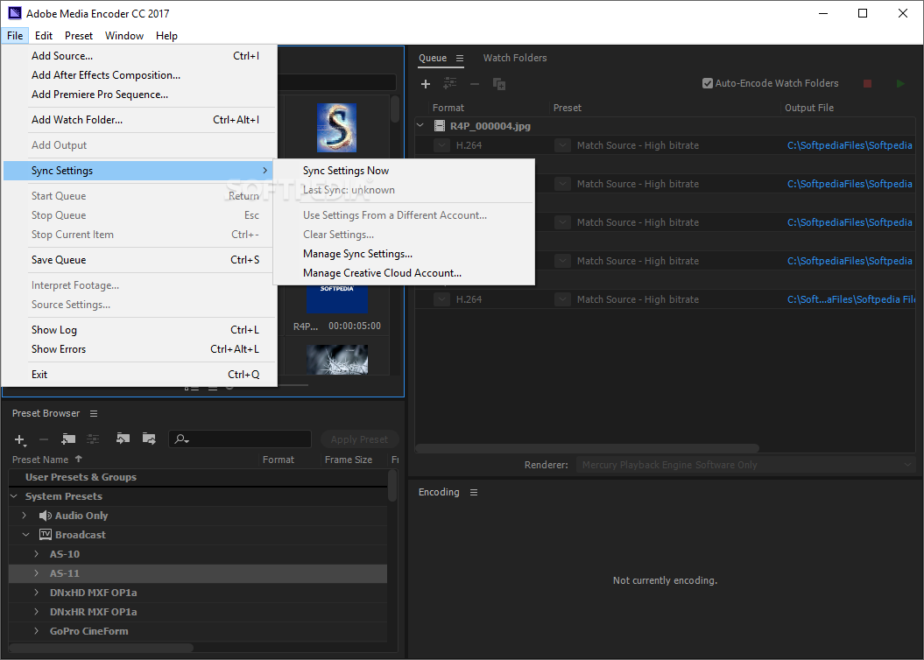Viewport: 924px width, 660px height.
Task: Create new preset group folder icon
Action: click(x=68, y=439)
